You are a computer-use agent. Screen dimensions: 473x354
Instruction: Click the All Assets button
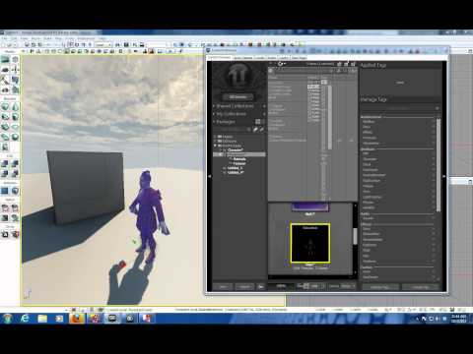[x=237, y=97]
